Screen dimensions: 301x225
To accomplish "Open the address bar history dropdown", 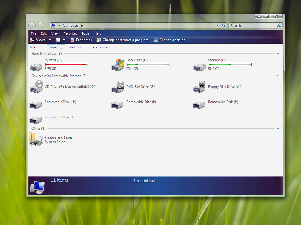I will pos(217,26).
